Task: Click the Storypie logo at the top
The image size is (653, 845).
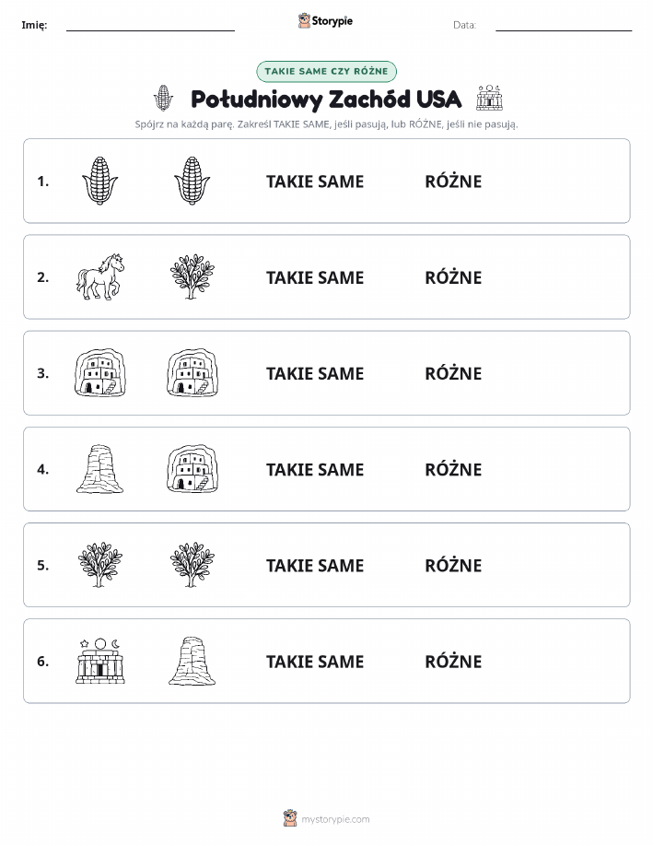Action: click(x=325, y=21)
